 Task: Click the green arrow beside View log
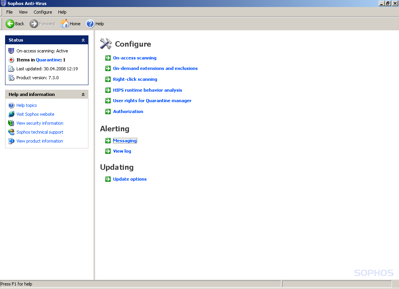(108, 151)
